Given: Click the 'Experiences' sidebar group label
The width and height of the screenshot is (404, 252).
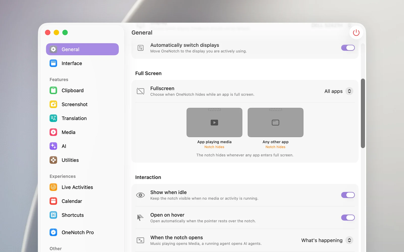Looking at the screenshot, I should point(63,176).
